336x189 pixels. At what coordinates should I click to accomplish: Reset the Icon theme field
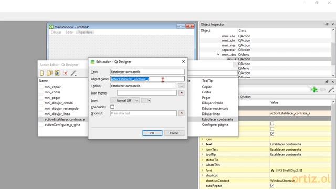(x=181, y=93)
